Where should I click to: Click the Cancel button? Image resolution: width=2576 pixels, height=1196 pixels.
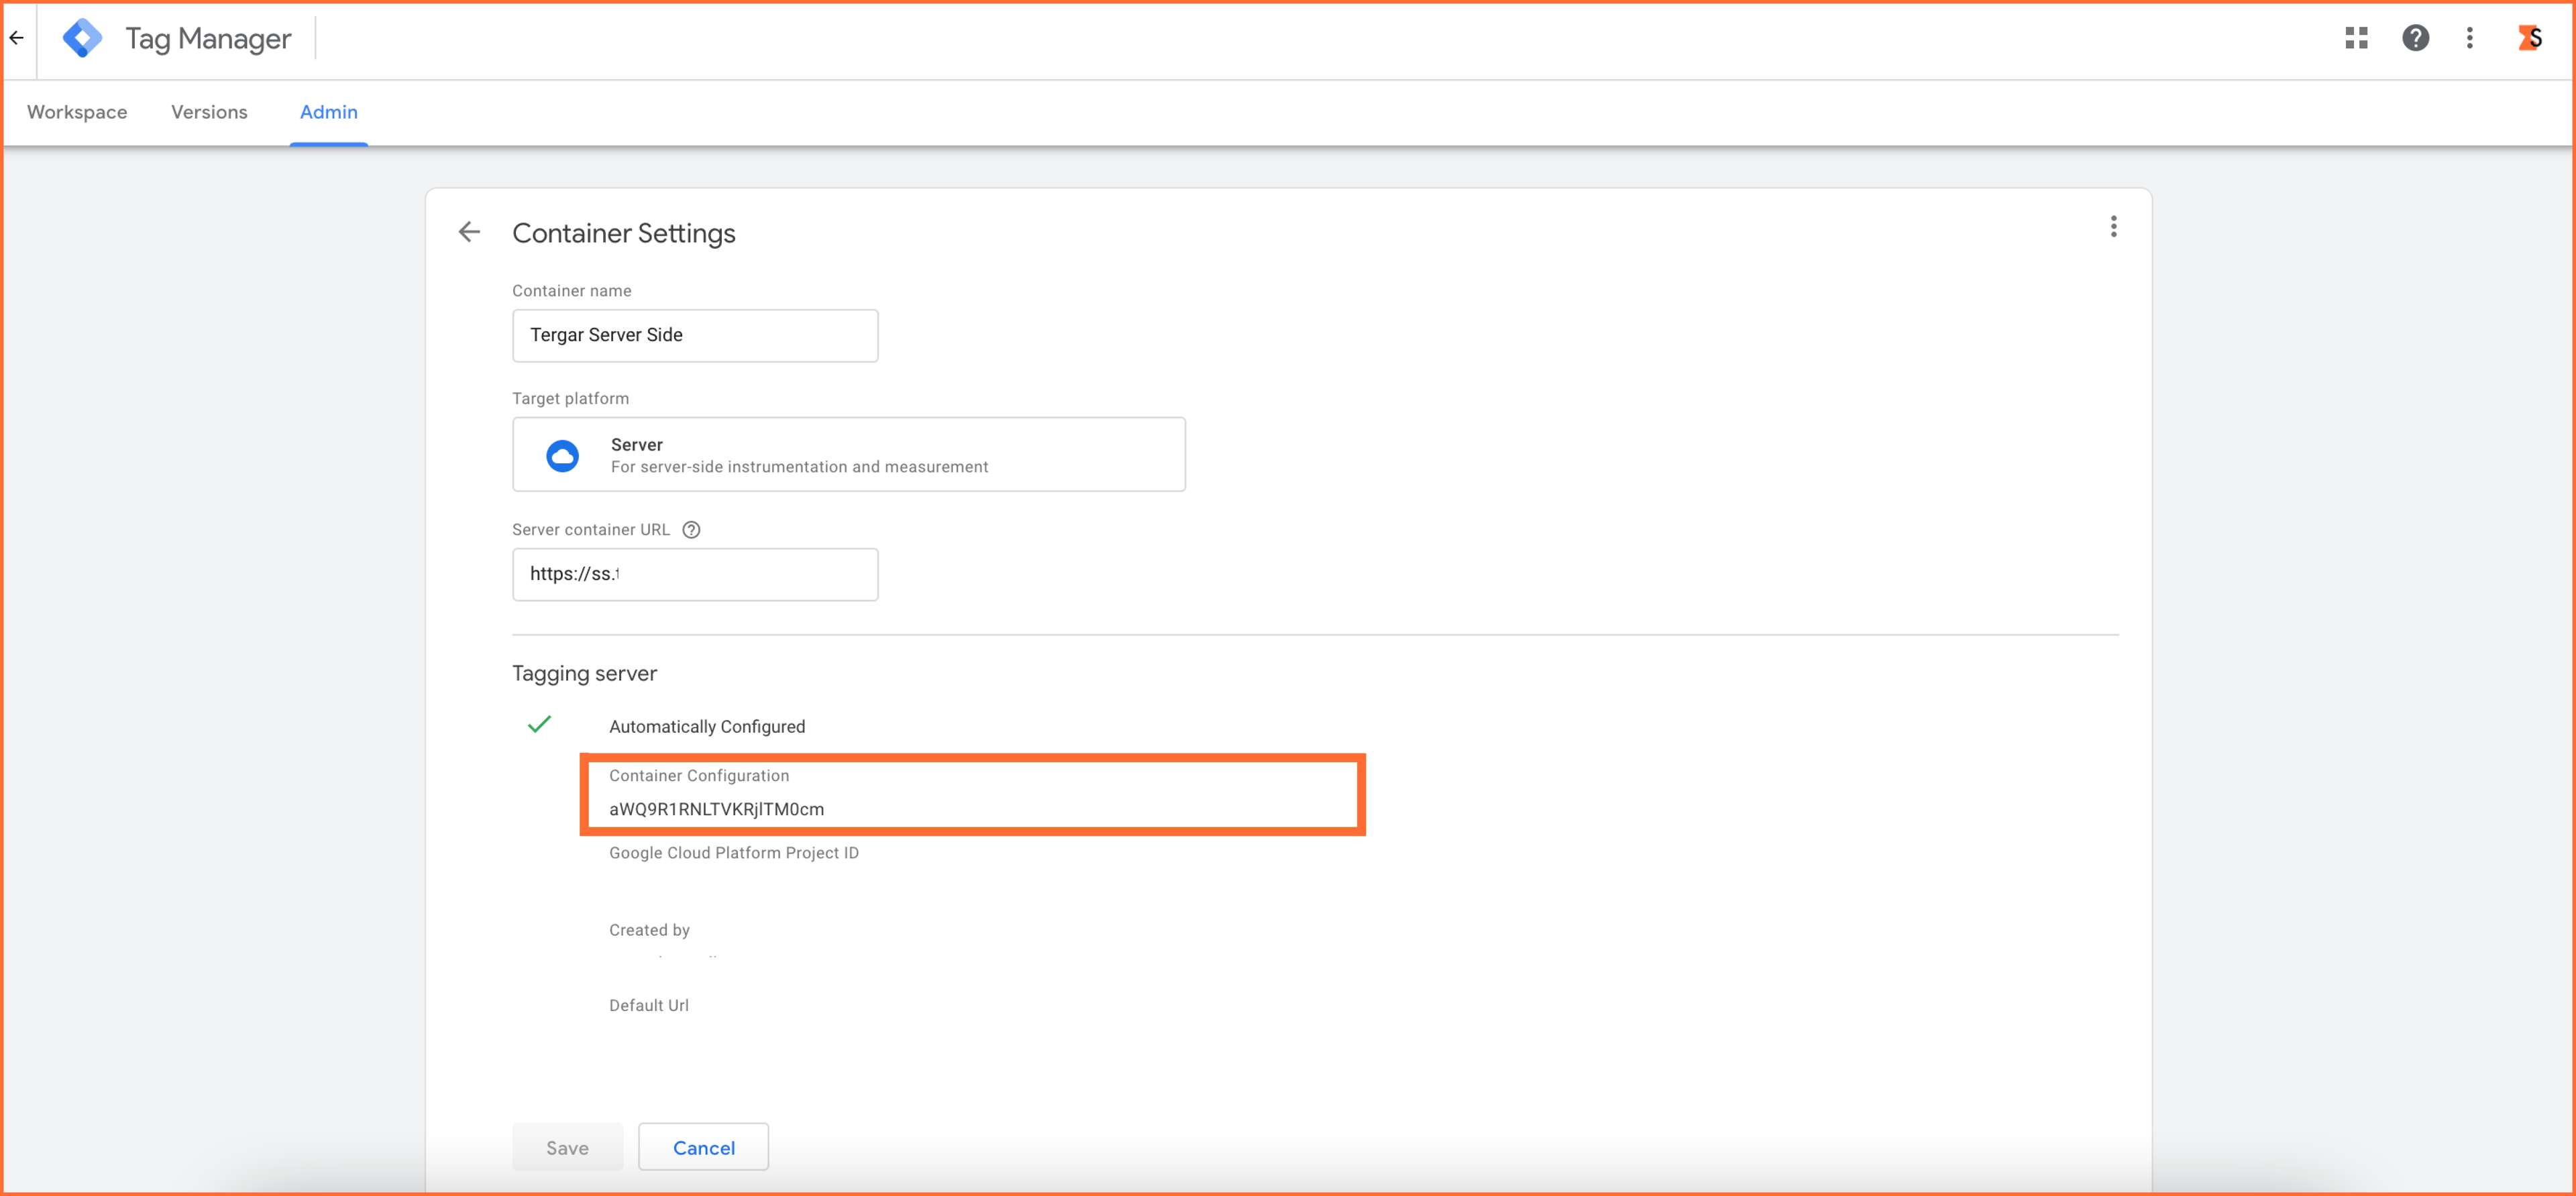coord(703,1147)
